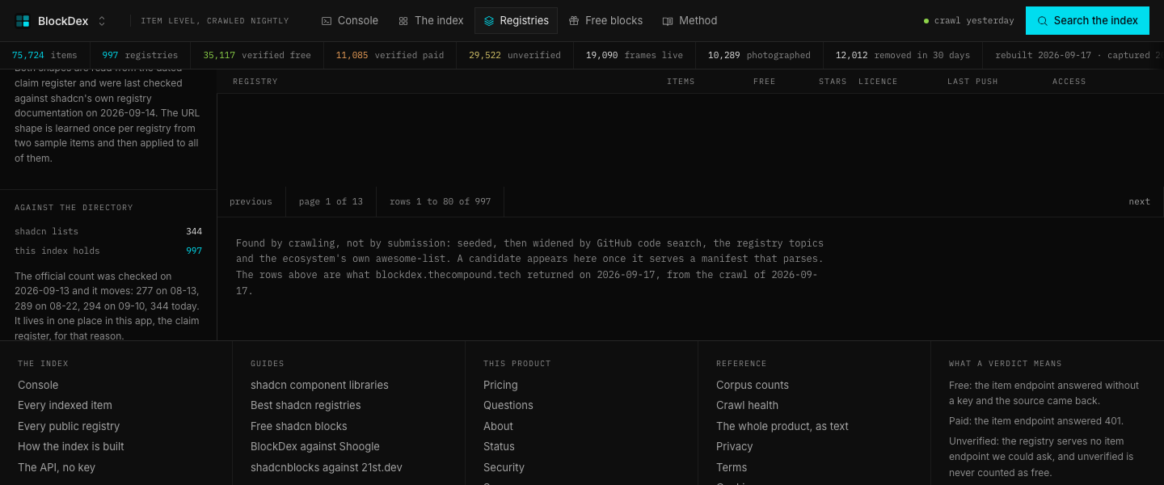Open the Console tab
This screenshot has width=1164, height=485.
(349, 21)
